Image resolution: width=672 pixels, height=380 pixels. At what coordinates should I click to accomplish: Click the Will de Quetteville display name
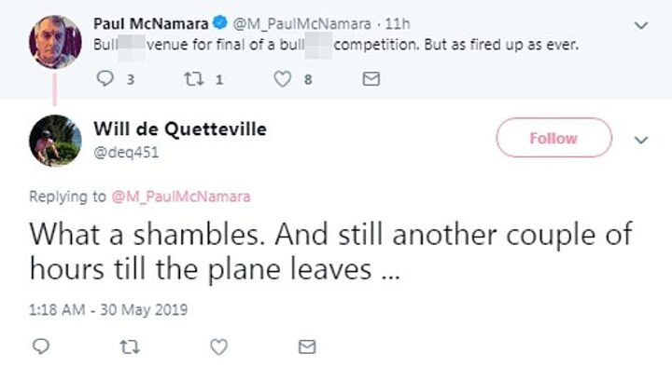(180, 129)
